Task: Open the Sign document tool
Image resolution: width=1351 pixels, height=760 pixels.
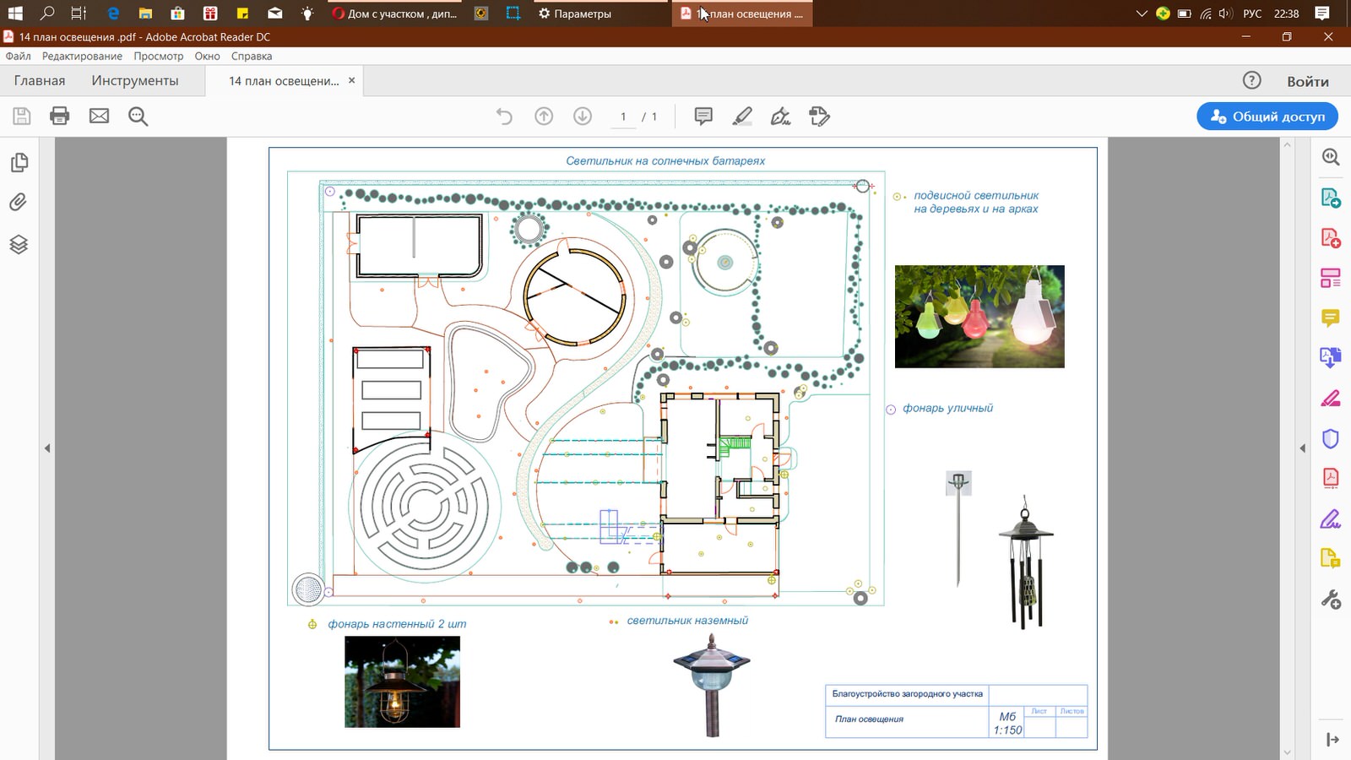Action: (x=781, y=117)
